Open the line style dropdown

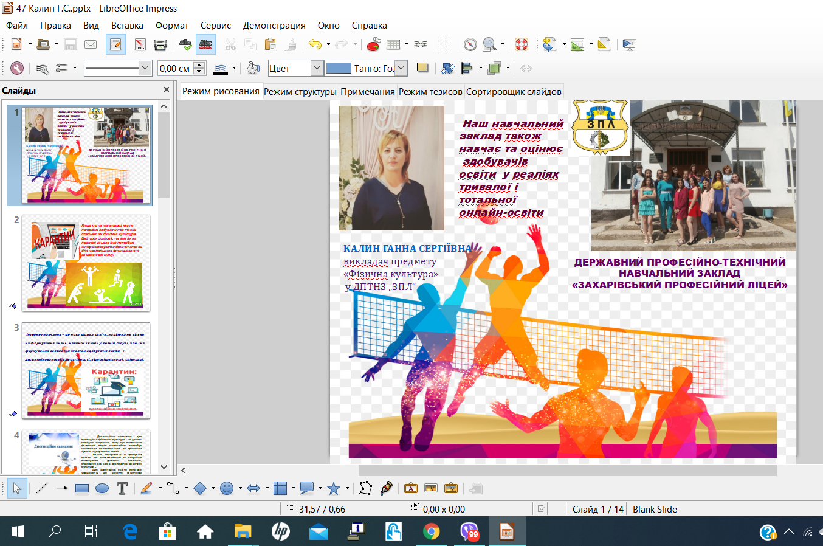(145, 68)
